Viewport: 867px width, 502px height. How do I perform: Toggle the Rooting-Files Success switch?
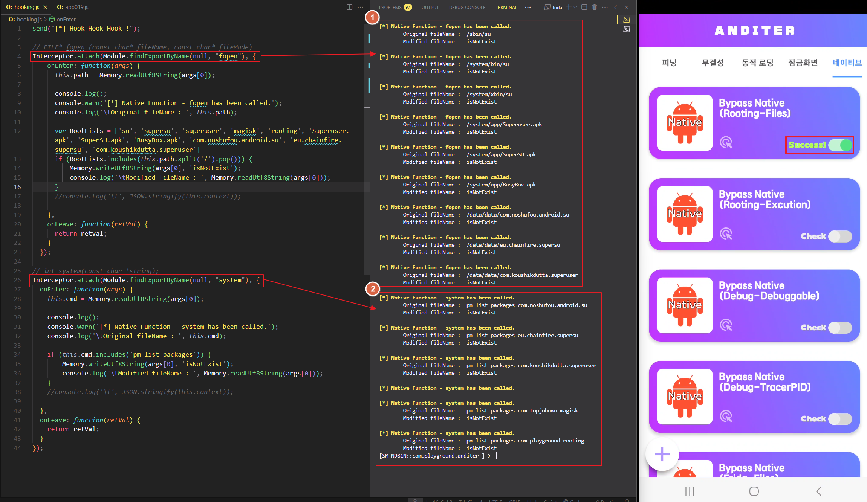click(x=841, y=145)
